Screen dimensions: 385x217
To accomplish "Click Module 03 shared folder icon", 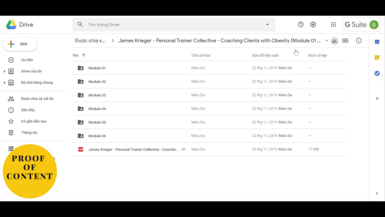I will point(81,95).
